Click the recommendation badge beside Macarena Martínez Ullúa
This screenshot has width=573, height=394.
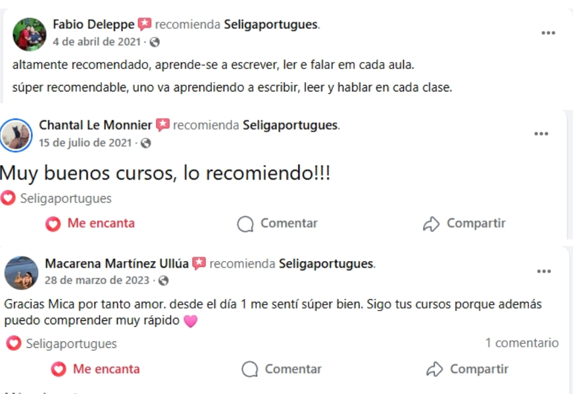point(199,264)
